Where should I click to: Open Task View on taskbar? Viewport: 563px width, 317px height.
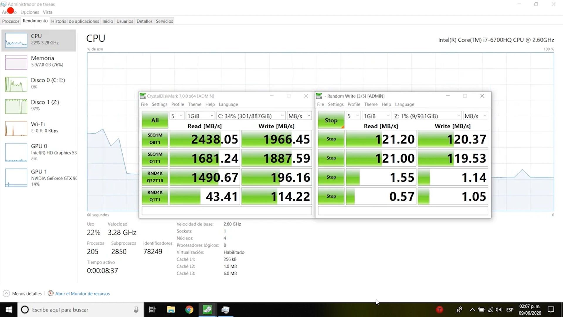tap(152, 310)
